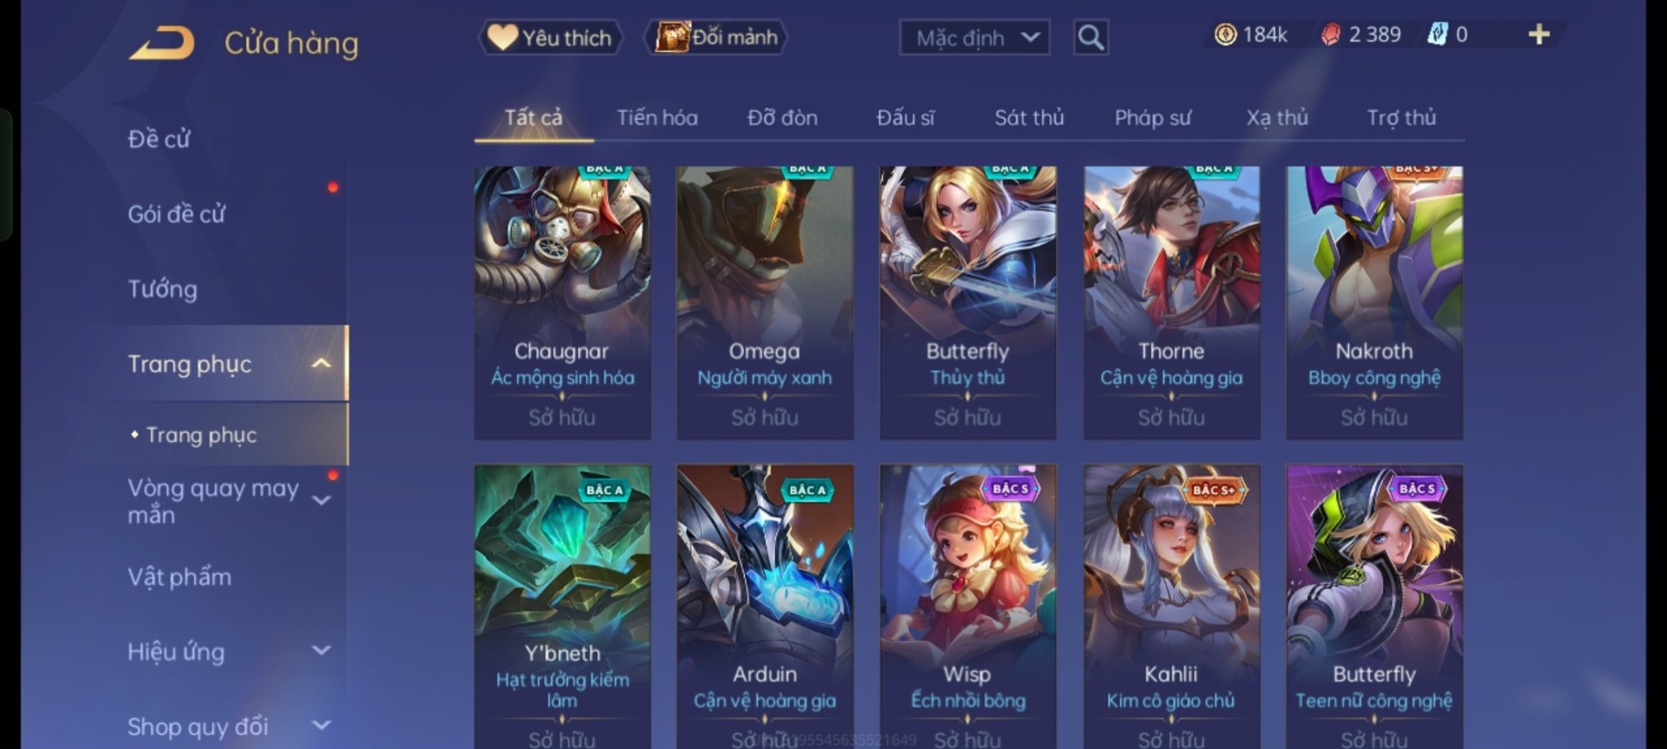This screenshot has width=1667, height=749.
Task: Select Nakroth Bboy công nghệ skin card
Action: tap(1374, 303)
